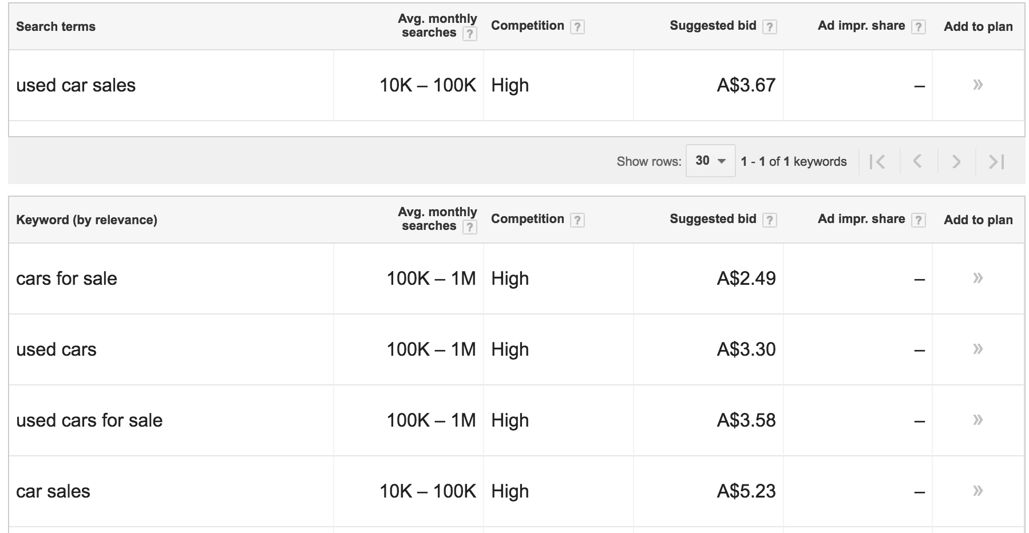Click the A$3.58 suggested bid value
1029x533 pixels.
pyautogui.click(x=746, y=420)
